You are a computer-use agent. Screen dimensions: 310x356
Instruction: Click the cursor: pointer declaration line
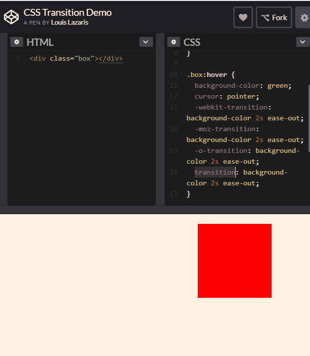coord(226,96)
